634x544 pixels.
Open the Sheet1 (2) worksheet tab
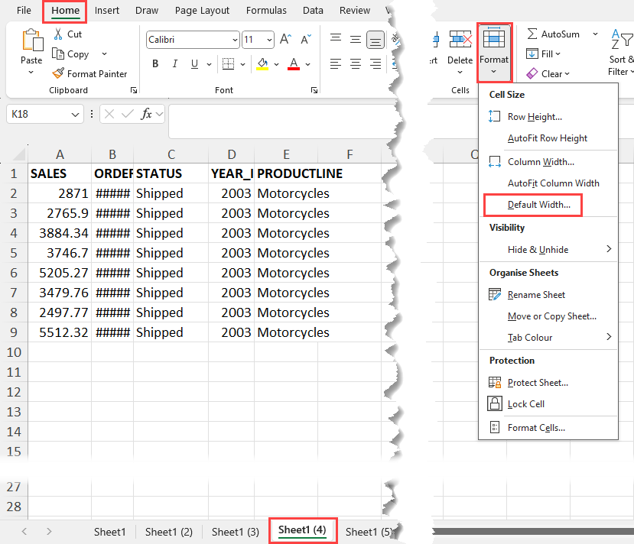pos(168,532)
